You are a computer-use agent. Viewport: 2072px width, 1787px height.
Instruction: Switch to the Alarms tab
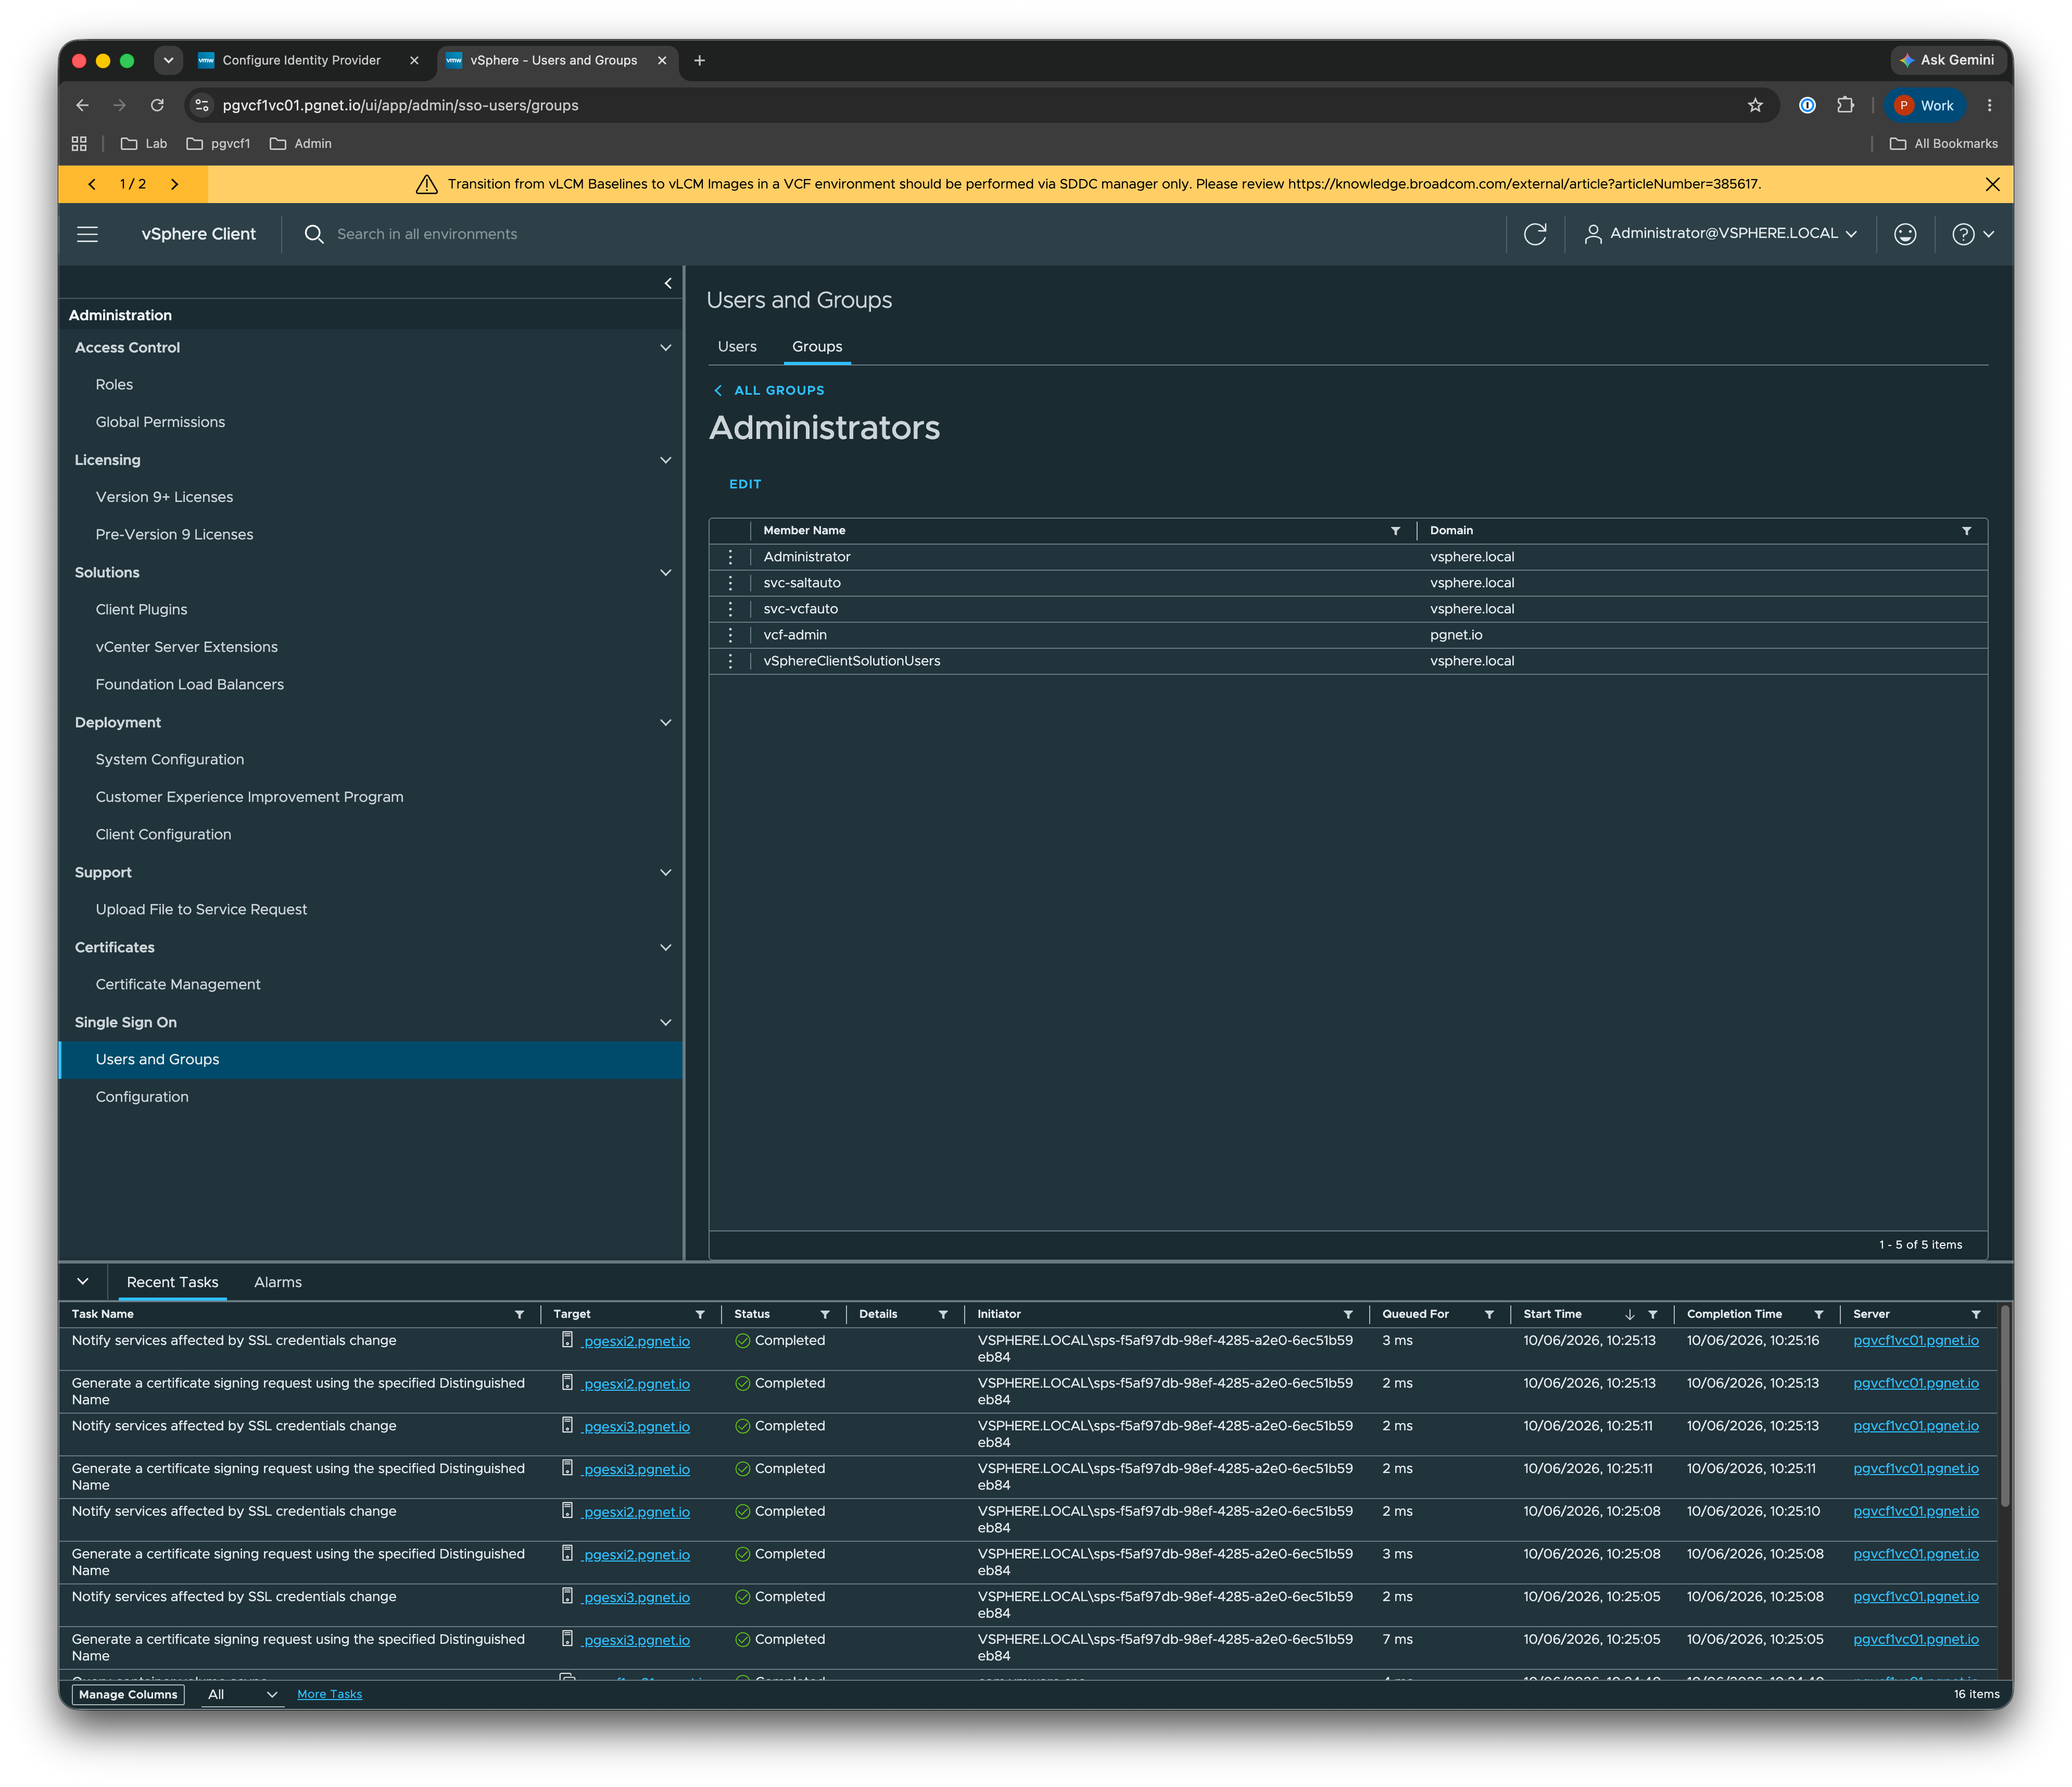(x=278, y=1283)
